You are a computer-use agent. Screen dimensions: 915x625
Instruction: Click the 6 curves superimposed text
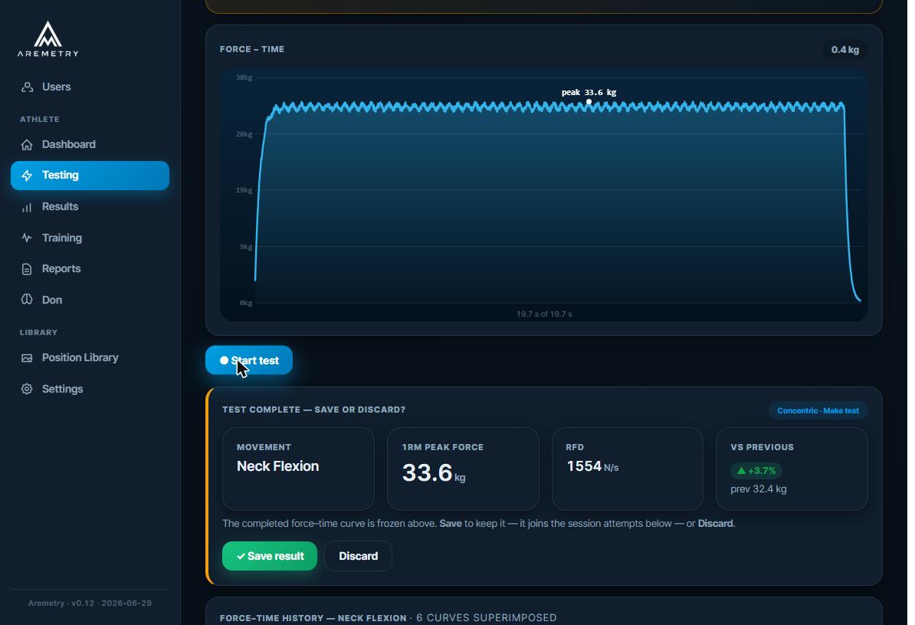(x=486, y=618)
